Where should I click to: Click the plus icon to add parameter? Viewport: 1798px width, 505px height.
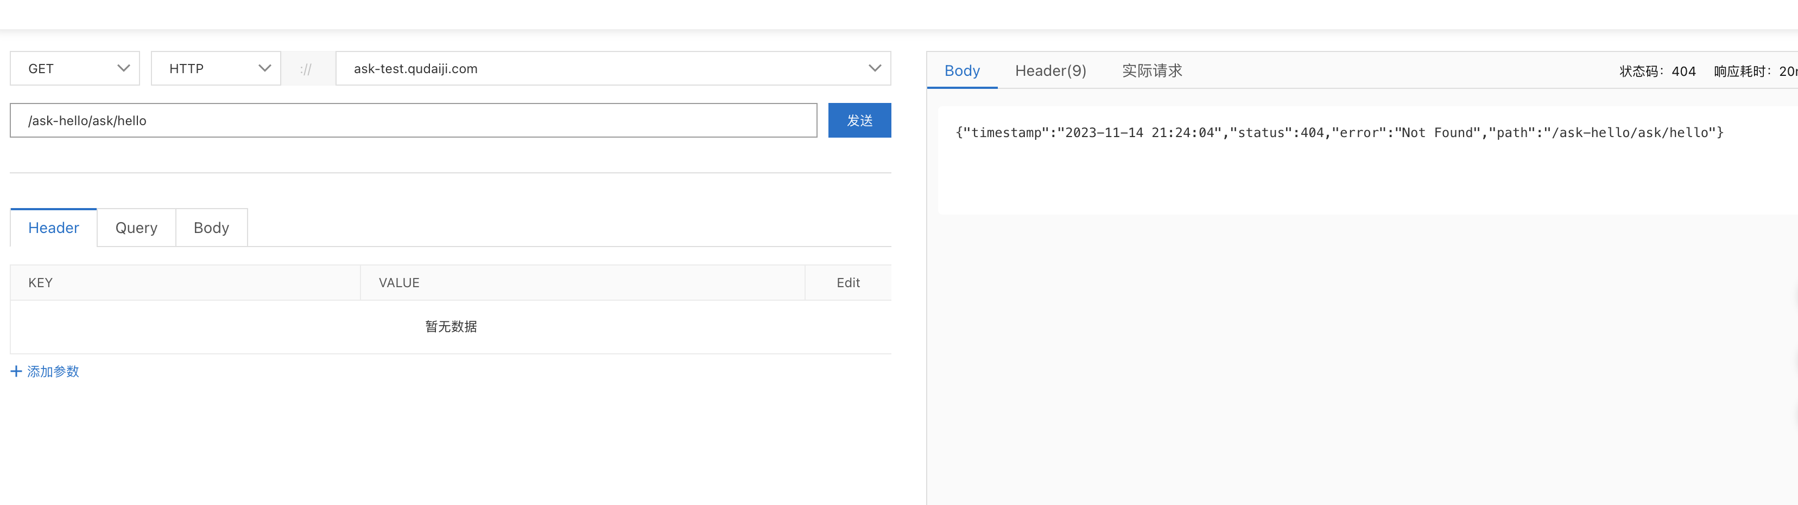pos(16,371)
